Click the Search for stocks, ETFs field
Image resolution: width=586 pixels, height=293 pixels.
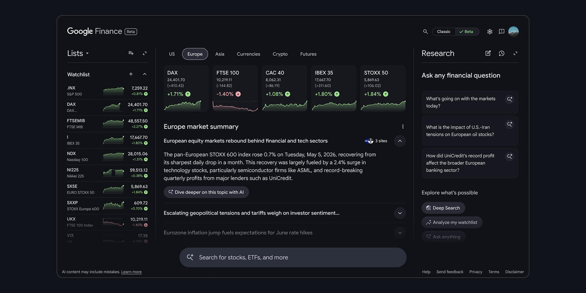coord(293,257)
